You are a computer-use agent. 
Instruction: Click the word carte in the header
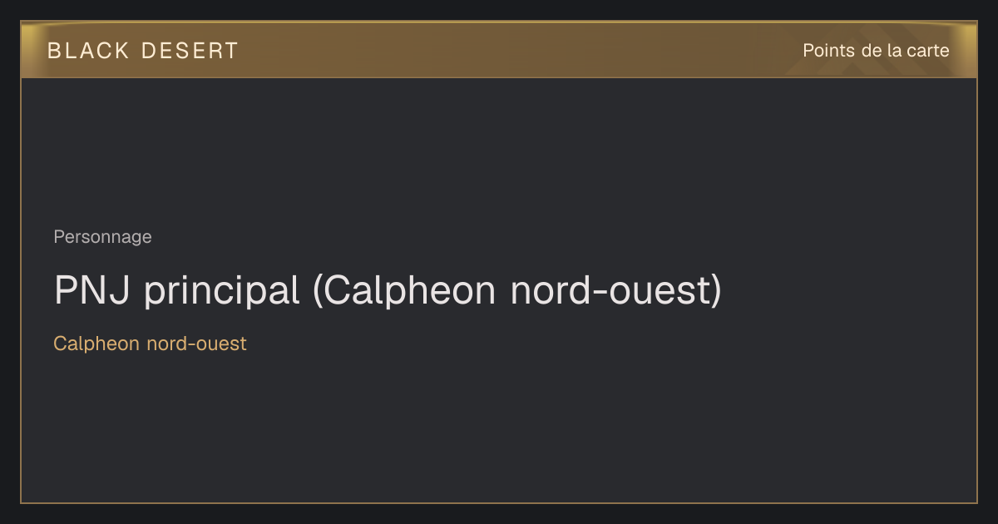(927, 51)
